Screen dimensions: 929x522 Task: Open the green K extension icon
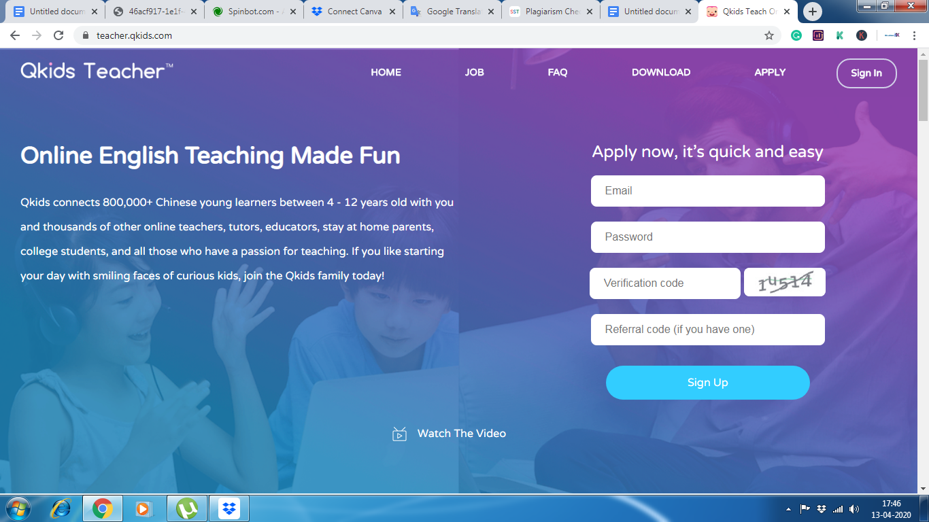pyautogui.click(x=840, y=35)
